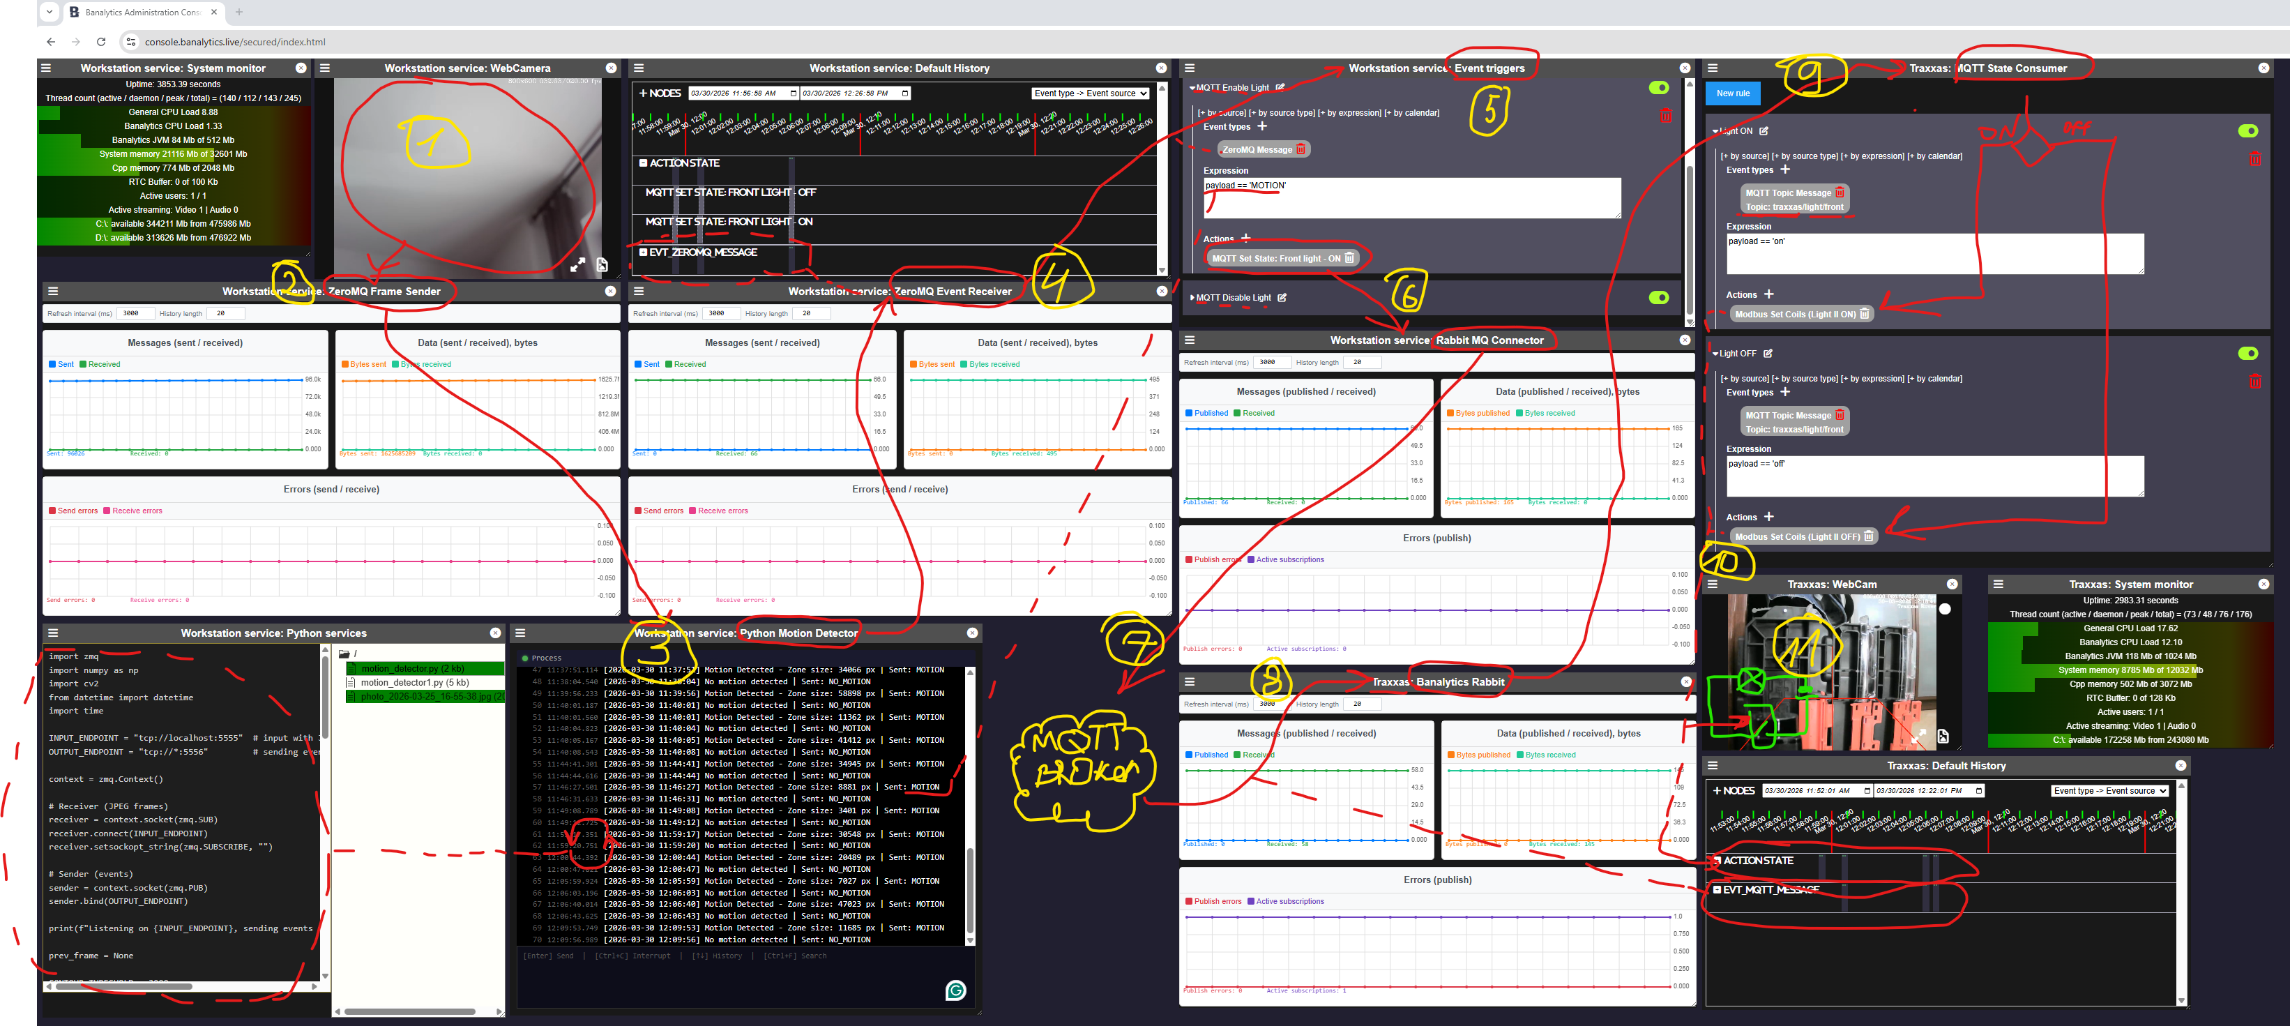The image size is (2290, 1026).
Task: Open the MQTT State Consumer hamburger menu
Action: pos(1712,68)
